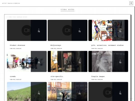Image resolution: width=135 pixels, height=101 pixels.
Task: Open the green hillside video thumbnail
Action: coord(27,92)
